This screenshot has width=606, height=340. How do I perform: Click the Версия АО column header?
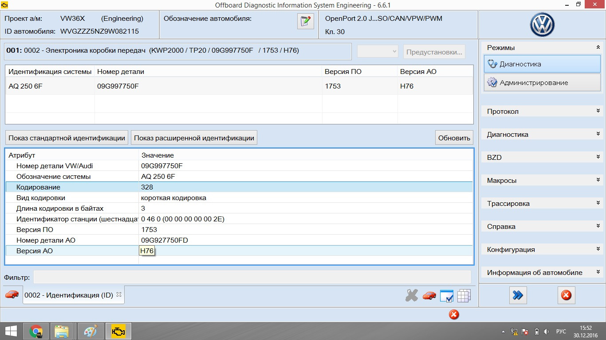pyautogui.click(x=435, y=72)
